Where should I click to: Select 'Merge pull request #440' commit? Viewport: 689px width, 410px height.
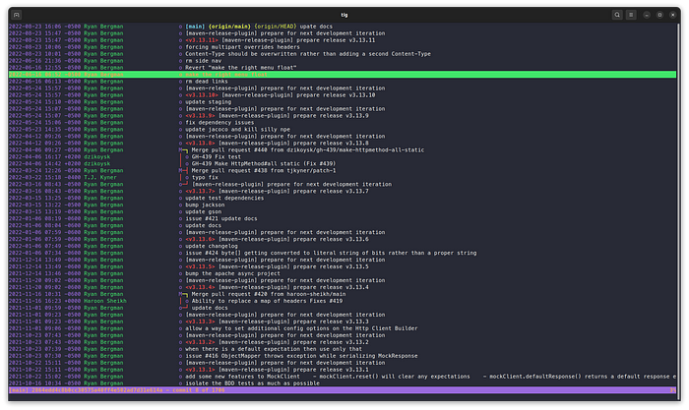(x=307, y=150)
